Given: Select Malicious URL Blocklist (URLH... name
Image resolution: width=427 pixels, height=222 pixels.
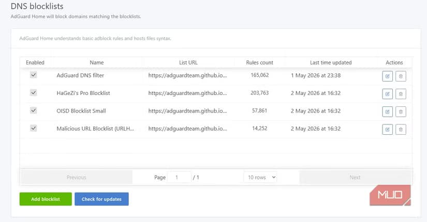Looking at the screenshot, I should [x=95, y=129].
